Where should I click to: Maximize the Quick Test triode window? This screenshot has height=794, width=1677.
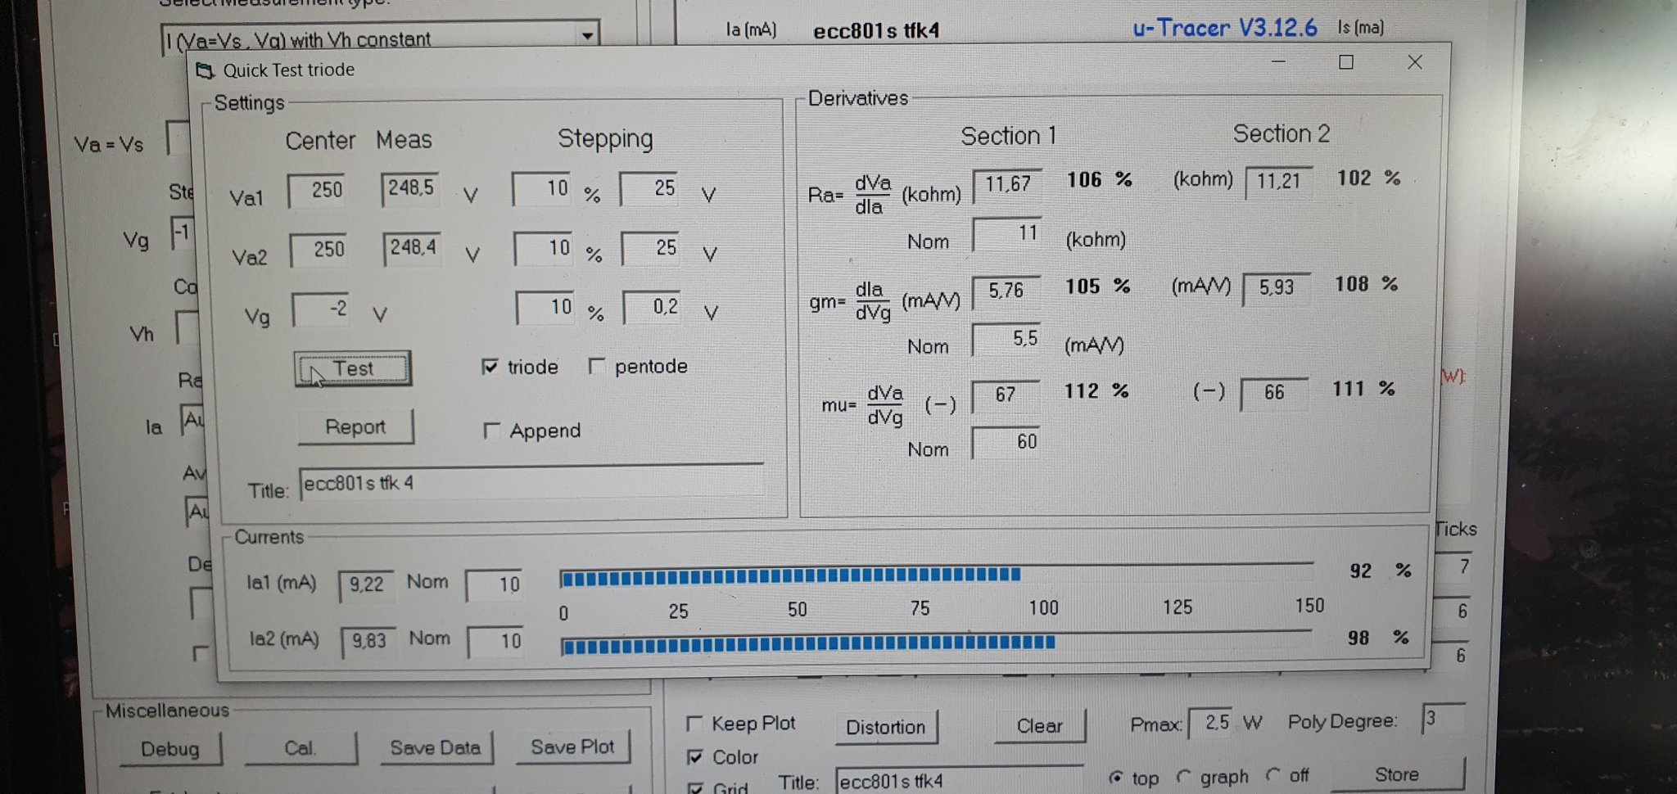click(x=1345, y=62)
